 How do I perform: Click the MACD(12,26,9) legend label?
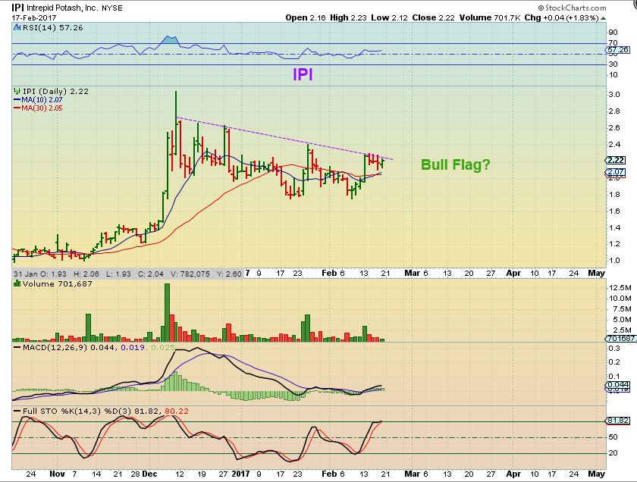(48, 346)
